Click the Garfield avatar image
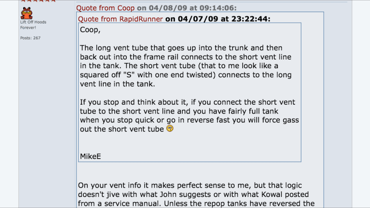Image resolution: width=370 pixels, height=208 pixels. (x=27, y=13)
